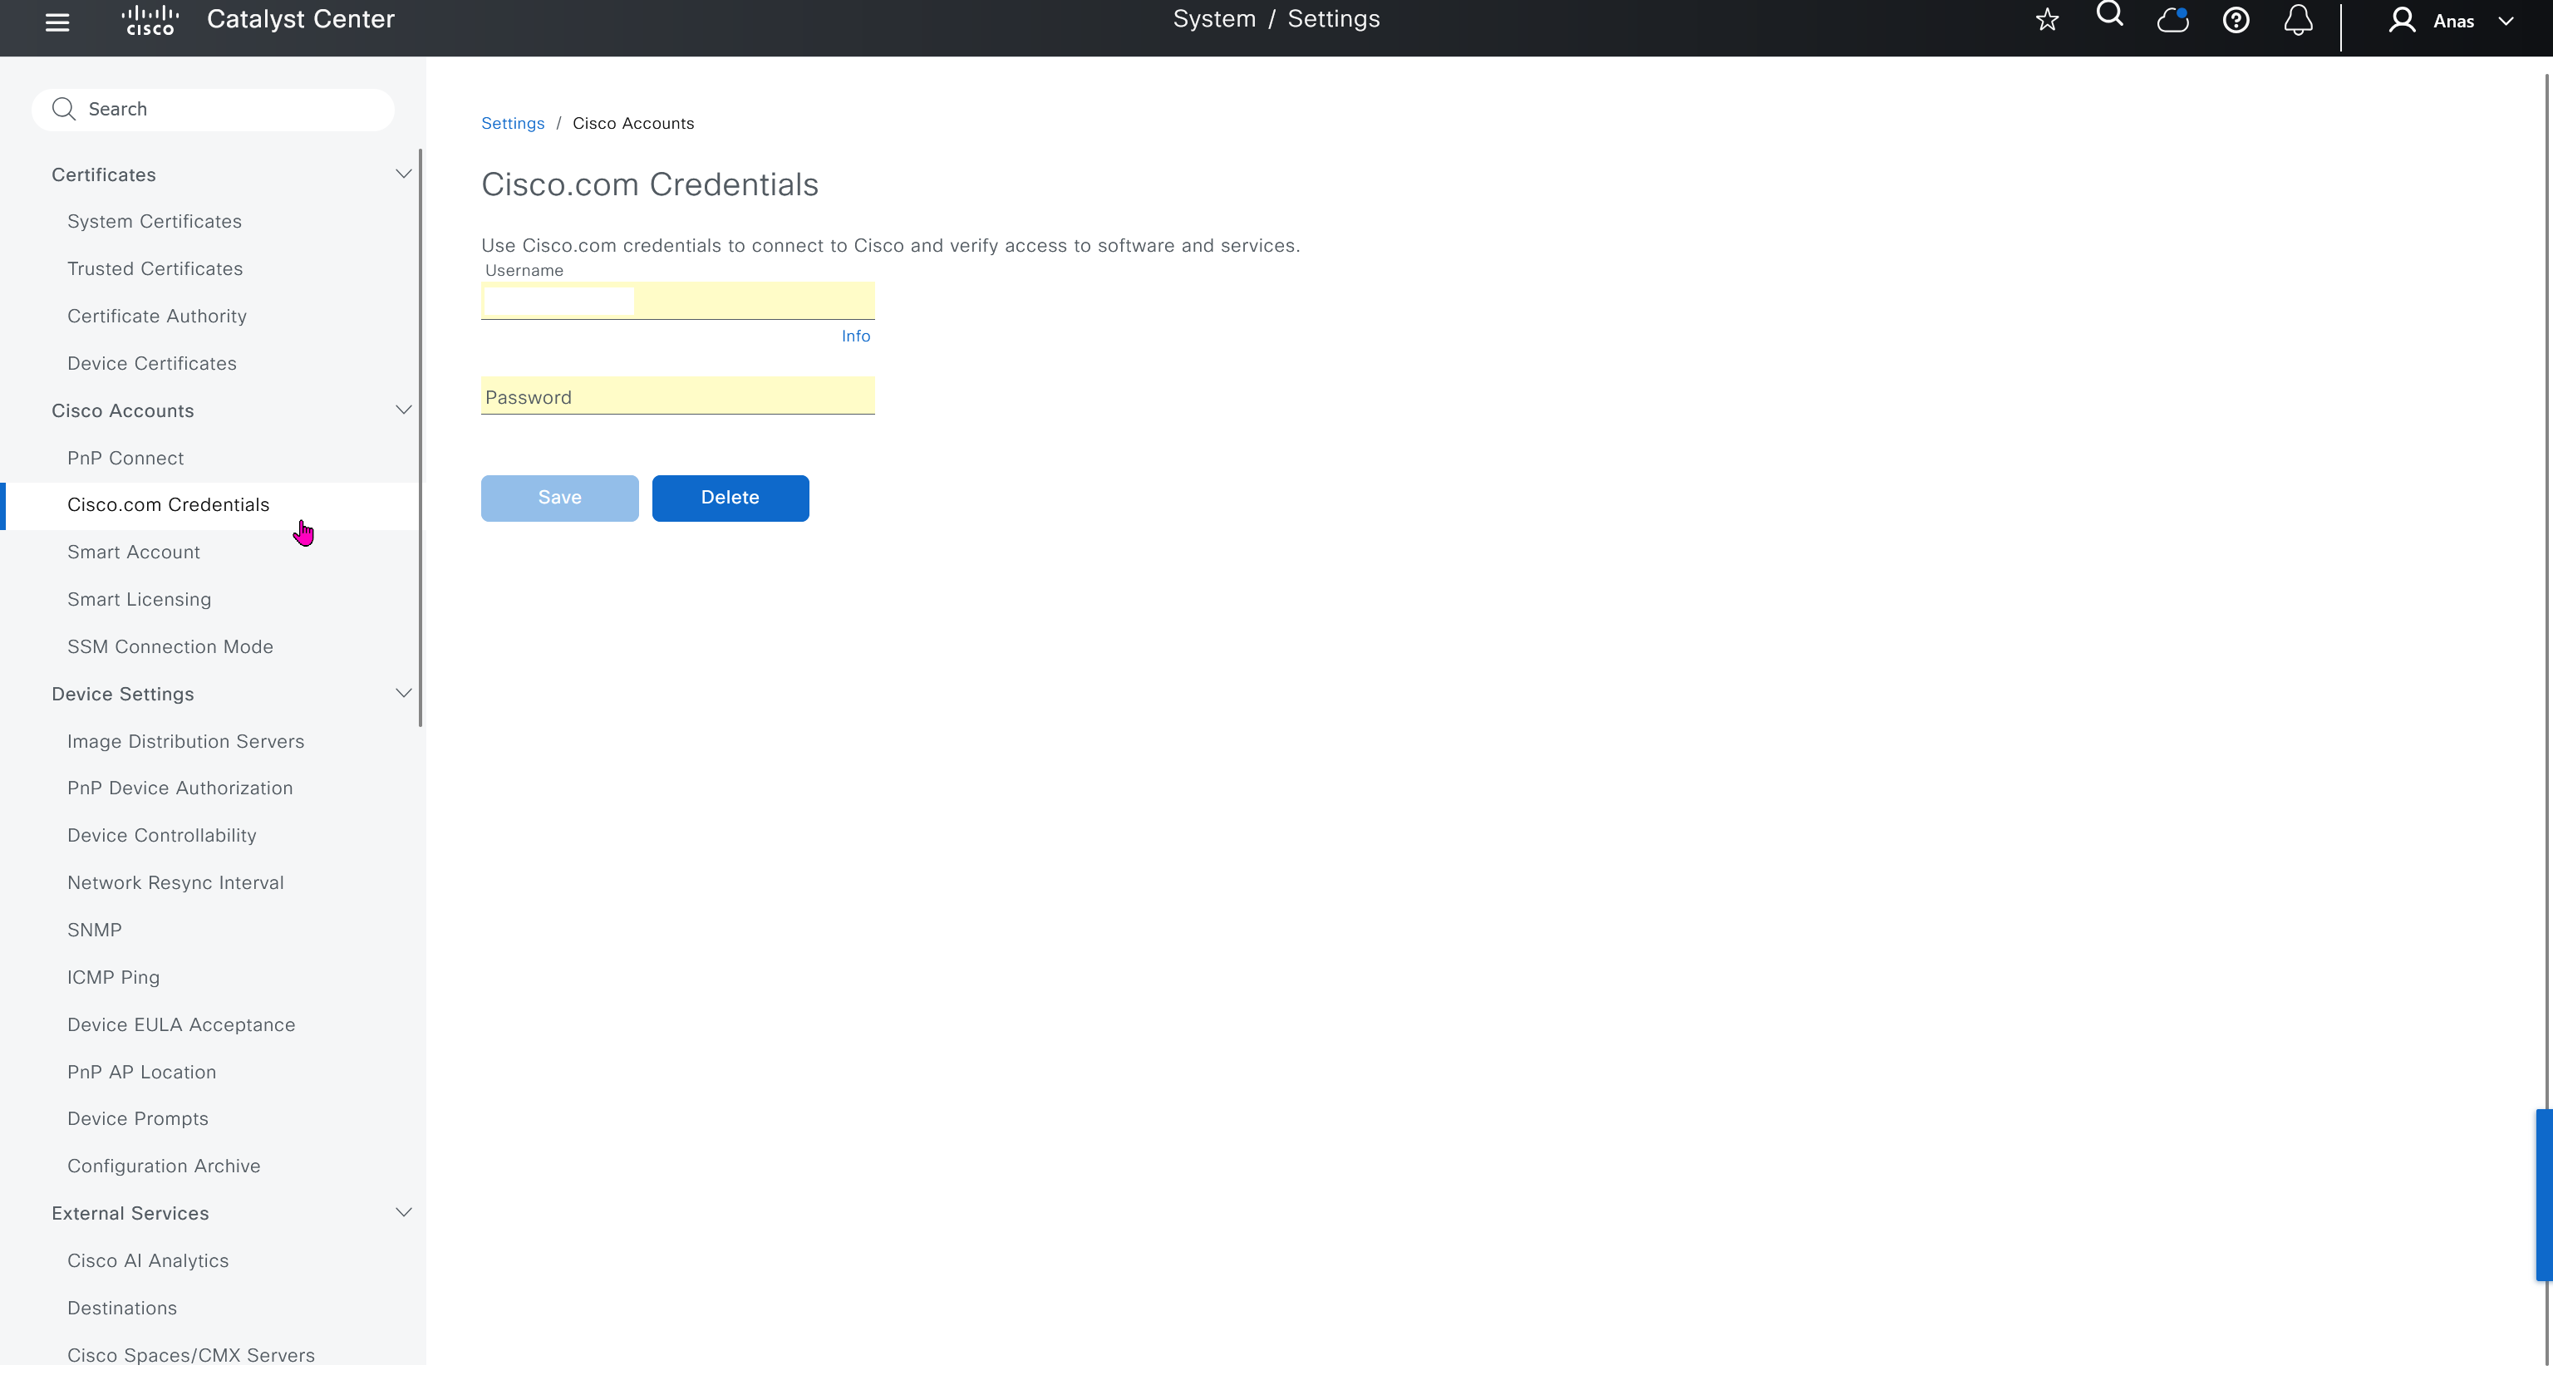Open notifications bell icon
The image size is (2553, 1375).
[x=2297, y=21]
